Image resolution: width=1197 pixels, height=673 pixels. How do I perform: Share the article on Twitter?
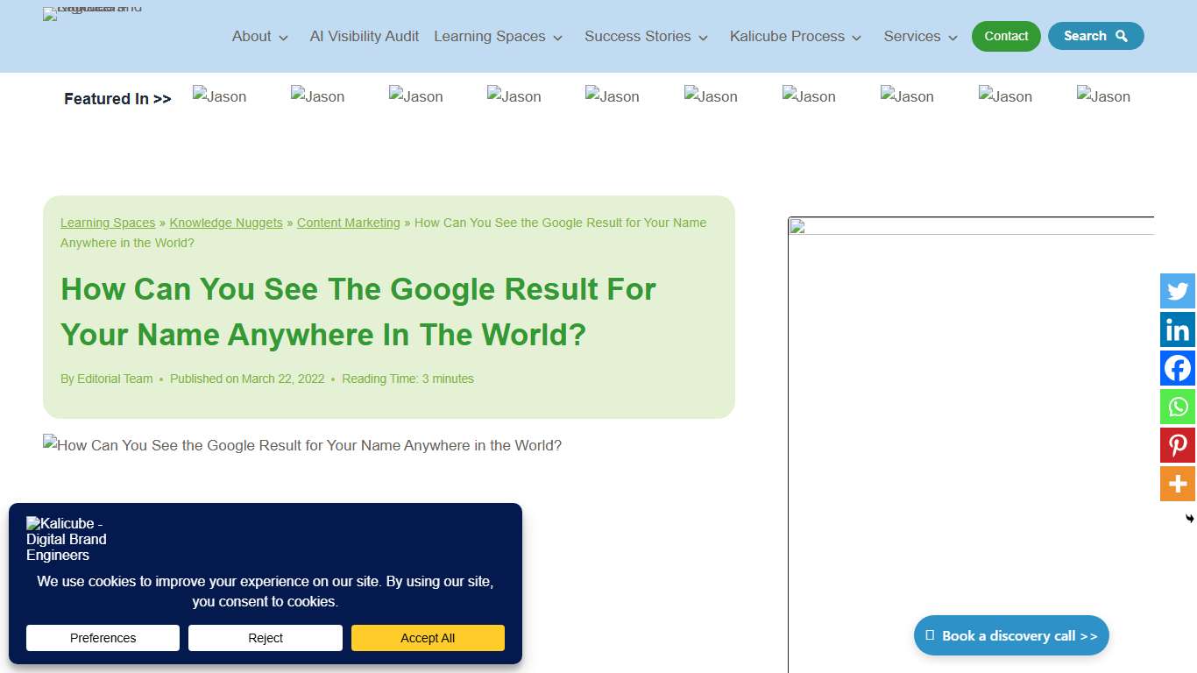[x=1177, y=291]
